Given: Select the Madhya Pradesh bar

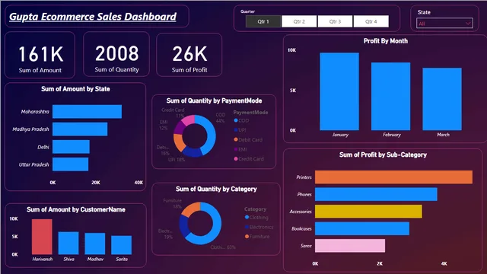Looking at the screenshot, I should (x=80, y=129).
